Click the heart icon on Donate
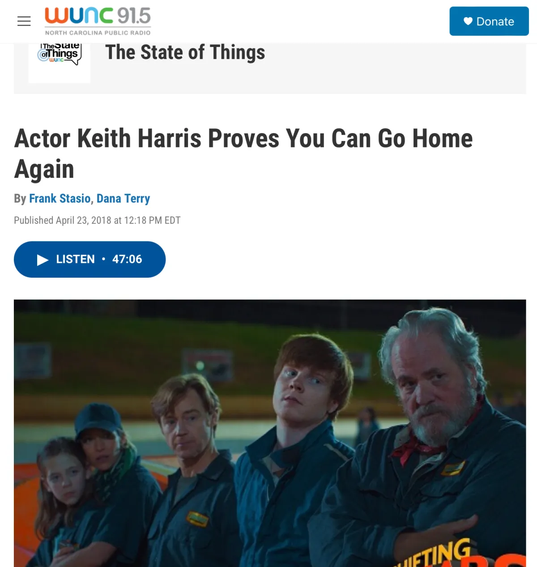The height and width of the screenshot is (567, 537). coord(468,21)
